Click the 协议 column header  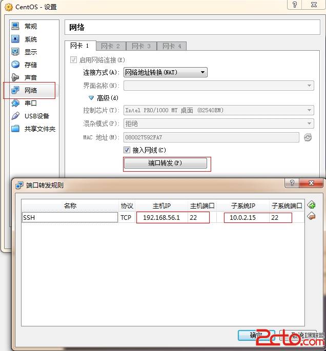[127, 205]
